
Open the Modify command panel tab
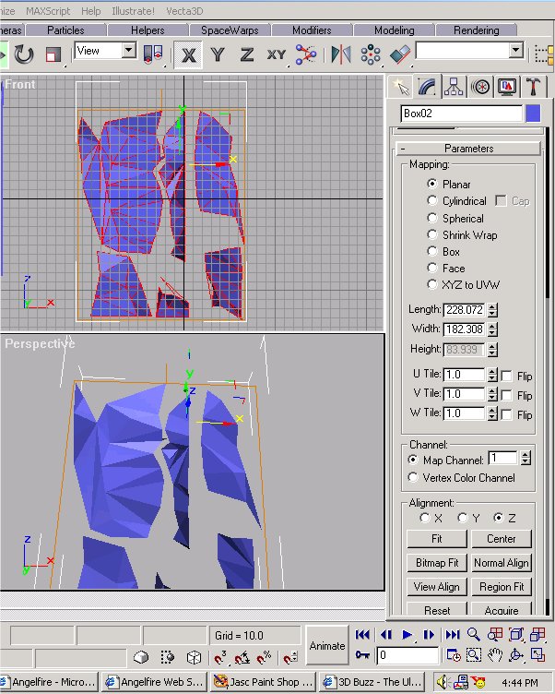click(427, 87)
